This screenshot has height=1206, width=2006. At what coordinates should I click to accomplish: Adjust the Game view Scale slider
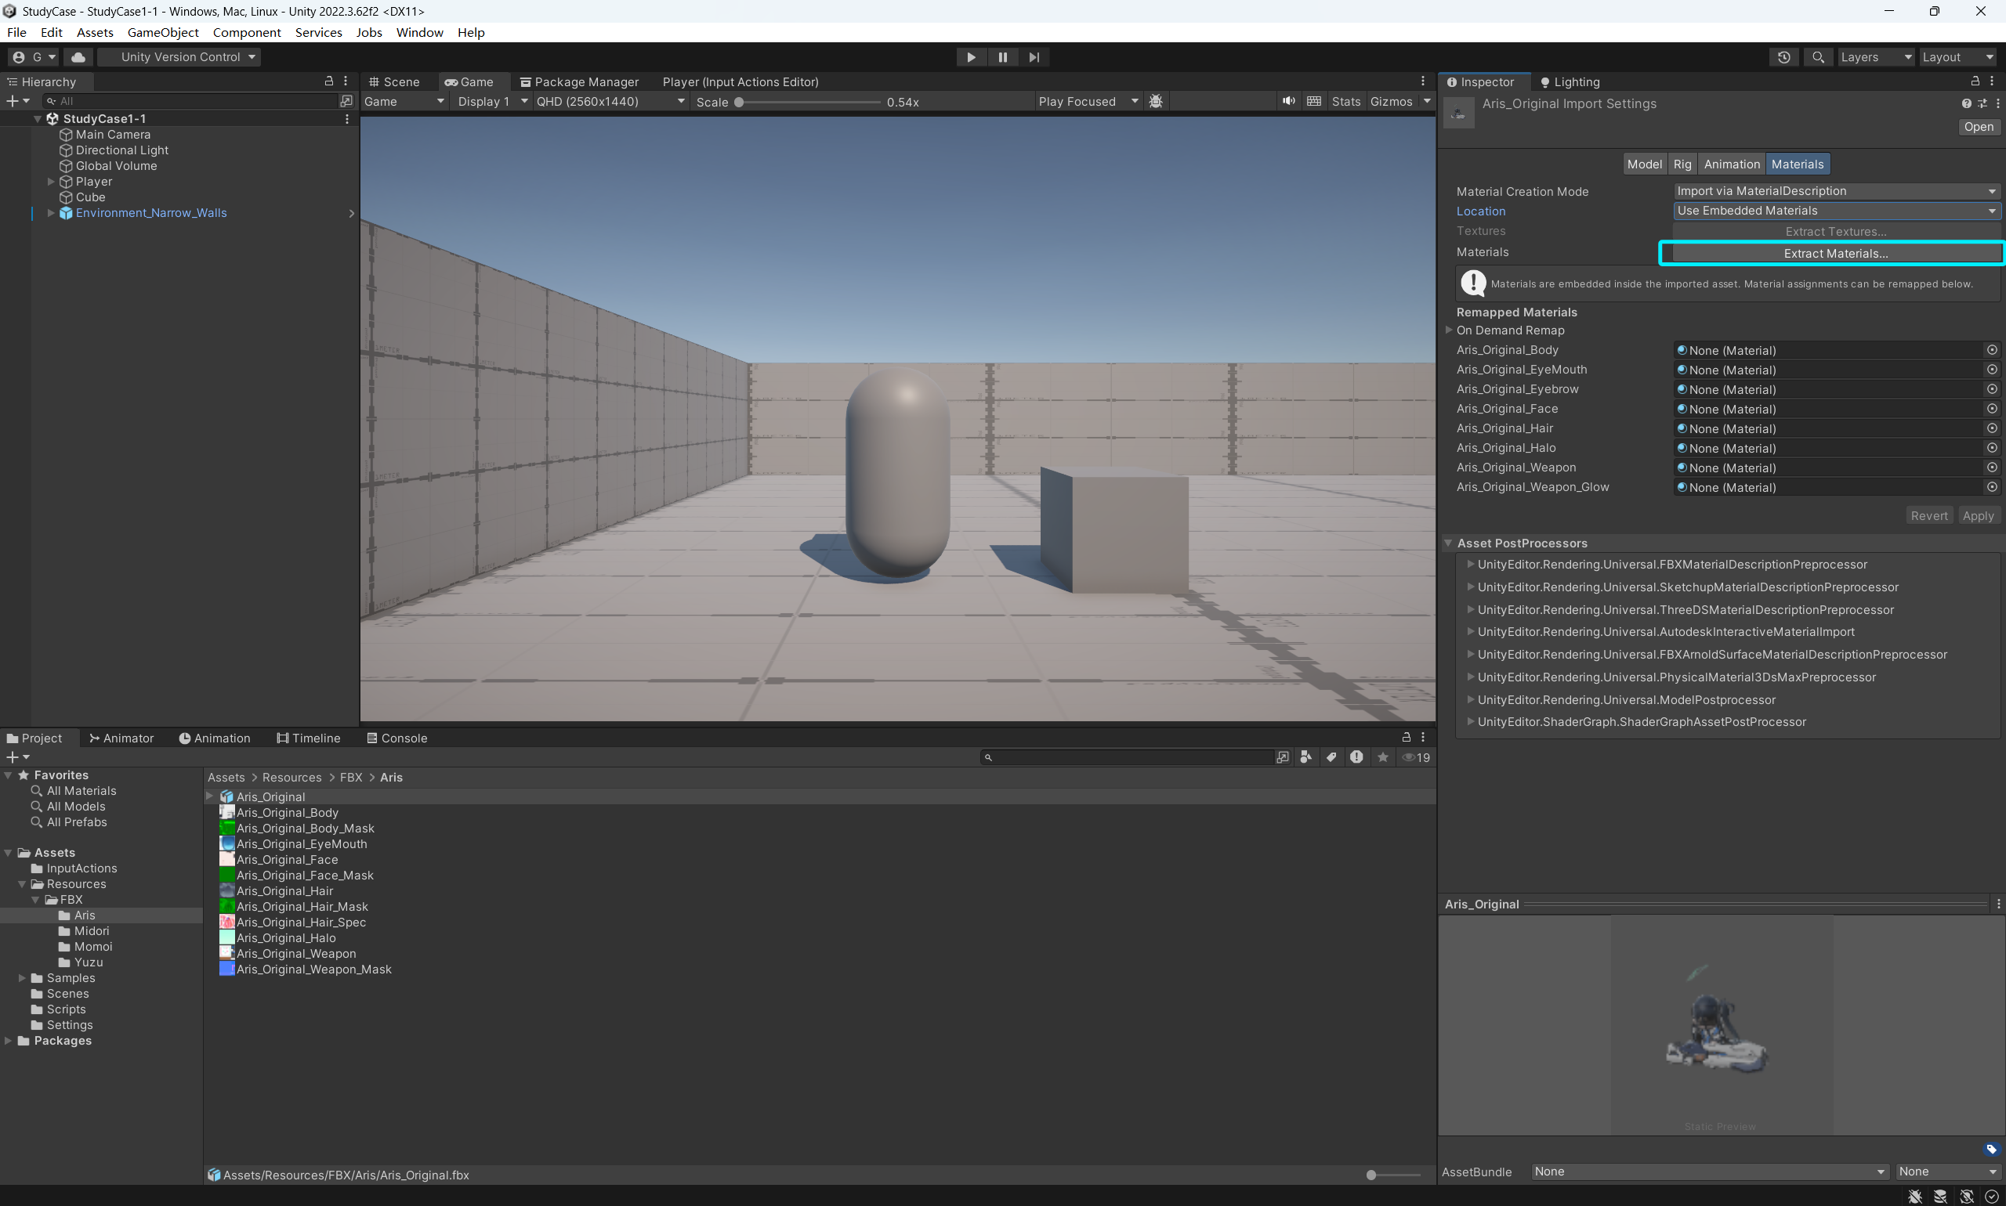coord(739,103)
